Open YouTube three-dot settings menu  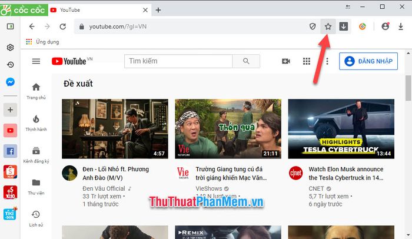pyautogui.click(x=327, y=61)
